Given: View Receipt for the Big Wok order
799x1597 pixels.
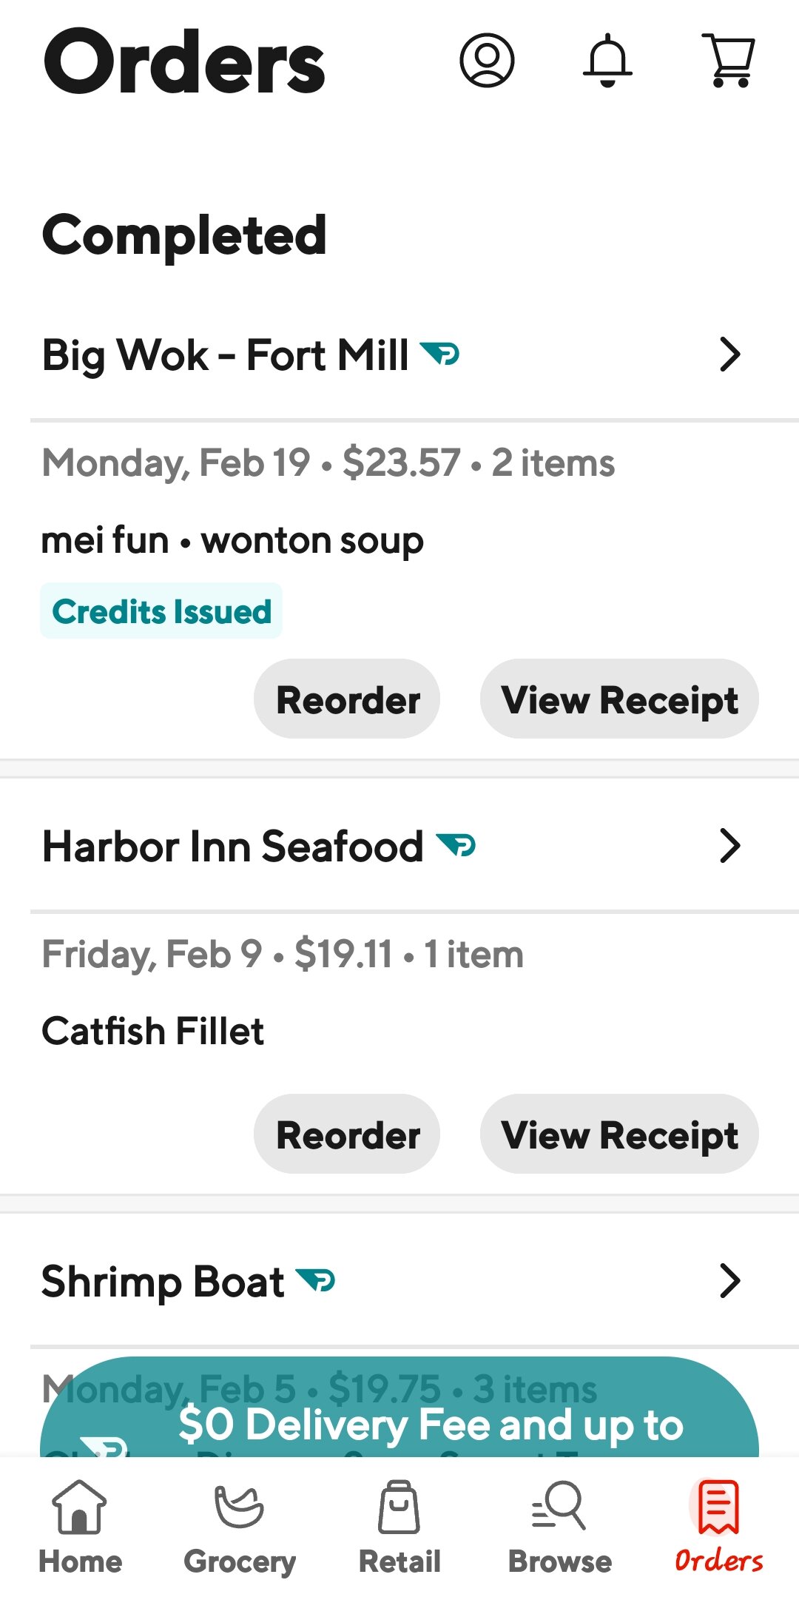Looking at the screenshot, I should point(619,699).
